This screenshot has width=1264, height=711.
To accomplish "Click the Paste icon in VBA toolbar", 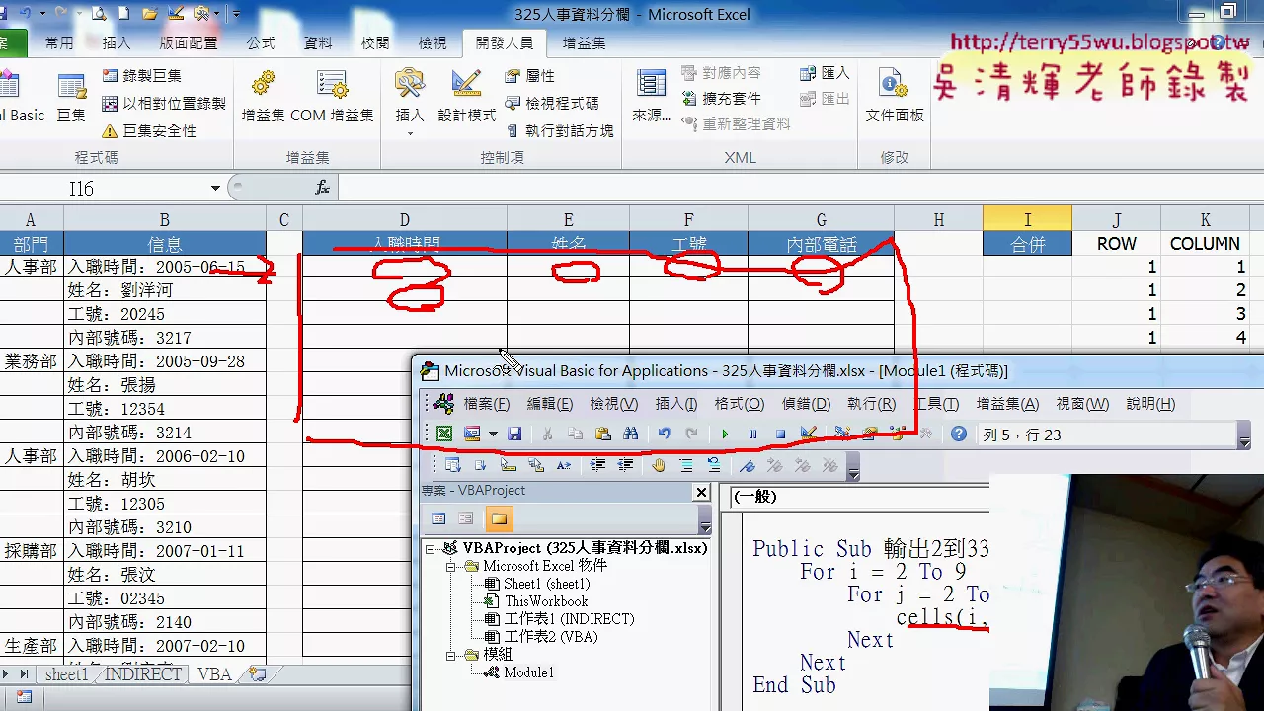I will 602,434.
